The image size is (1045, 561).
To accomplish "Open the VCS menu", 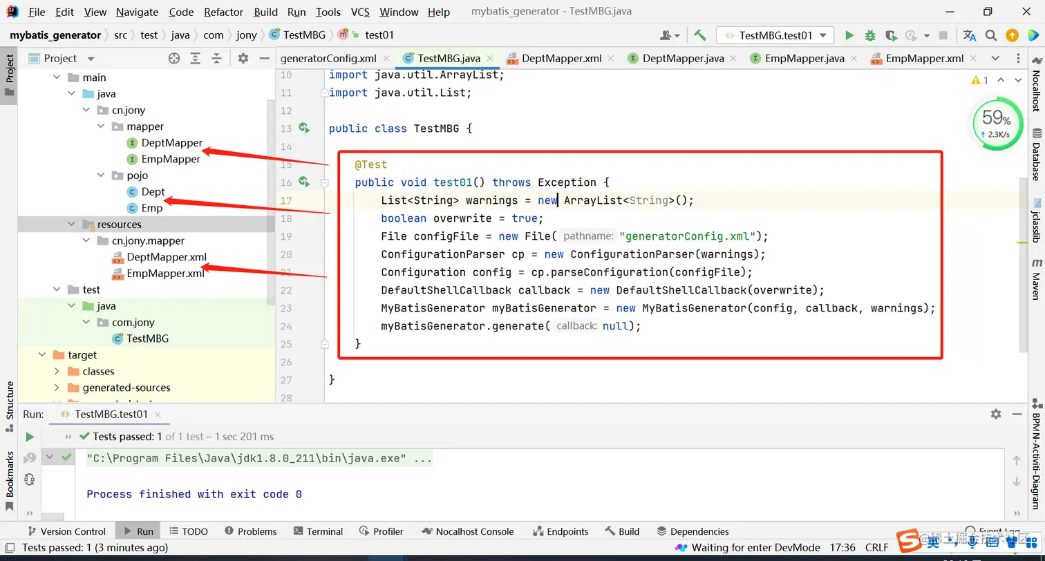I will click(x=360, y=12).
